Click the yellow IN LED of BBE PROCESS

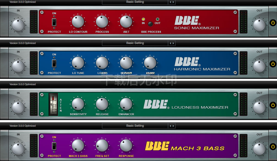pyautogui.click(x=143, y=19)
